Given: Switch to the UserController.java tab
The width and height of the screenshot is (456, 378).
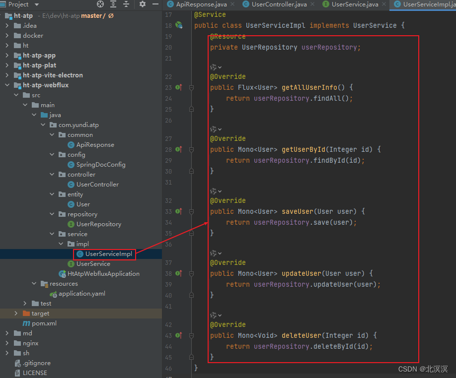Looking at the screenshot, I should [278, 4].
